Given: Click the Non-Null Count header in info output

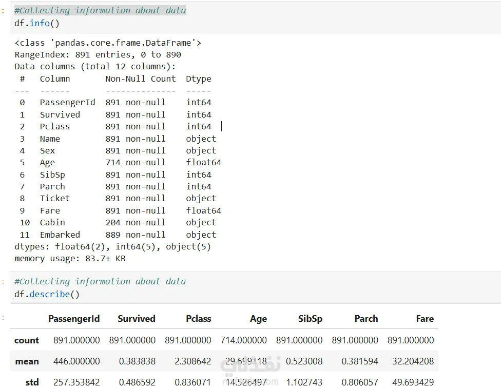Looking at the screenshot, I should [141, 79].
